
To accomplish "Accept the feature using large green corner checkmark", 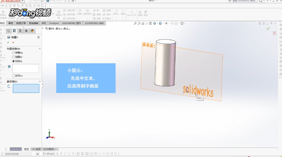I will click(268, 29).
